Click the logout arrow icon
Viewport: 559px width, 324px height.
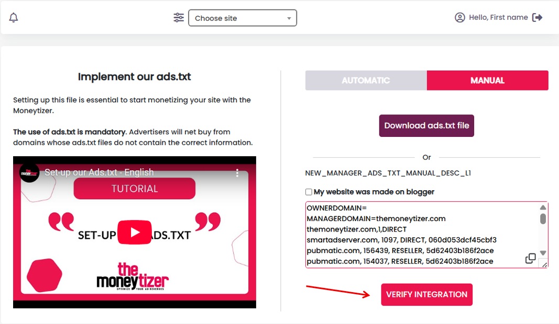537,17
